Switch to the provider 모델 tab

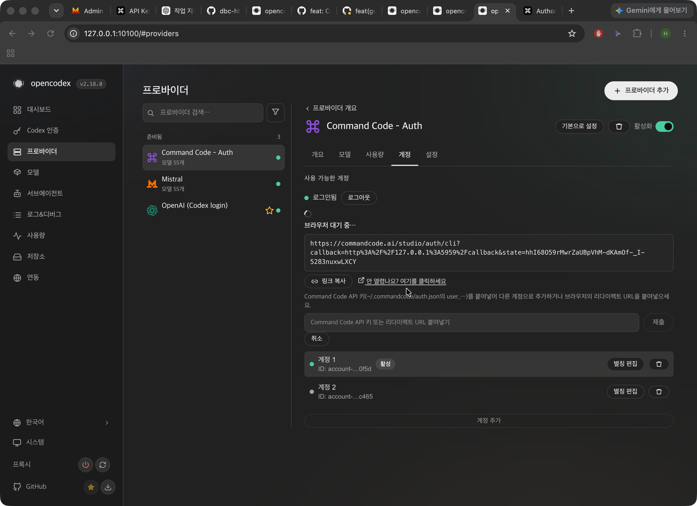345,155
